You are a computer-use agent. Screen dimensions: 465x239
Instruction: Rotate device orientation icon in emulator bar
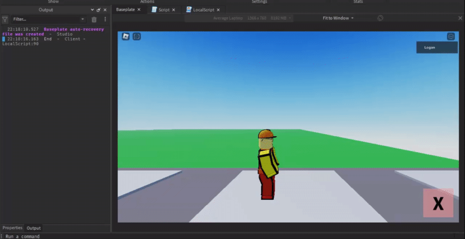pyautogui.click(x=380, y=18)
